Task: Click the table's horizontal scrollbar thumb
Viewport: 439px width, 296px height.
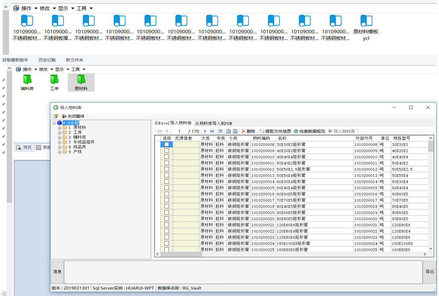Action: coord(181,254)
